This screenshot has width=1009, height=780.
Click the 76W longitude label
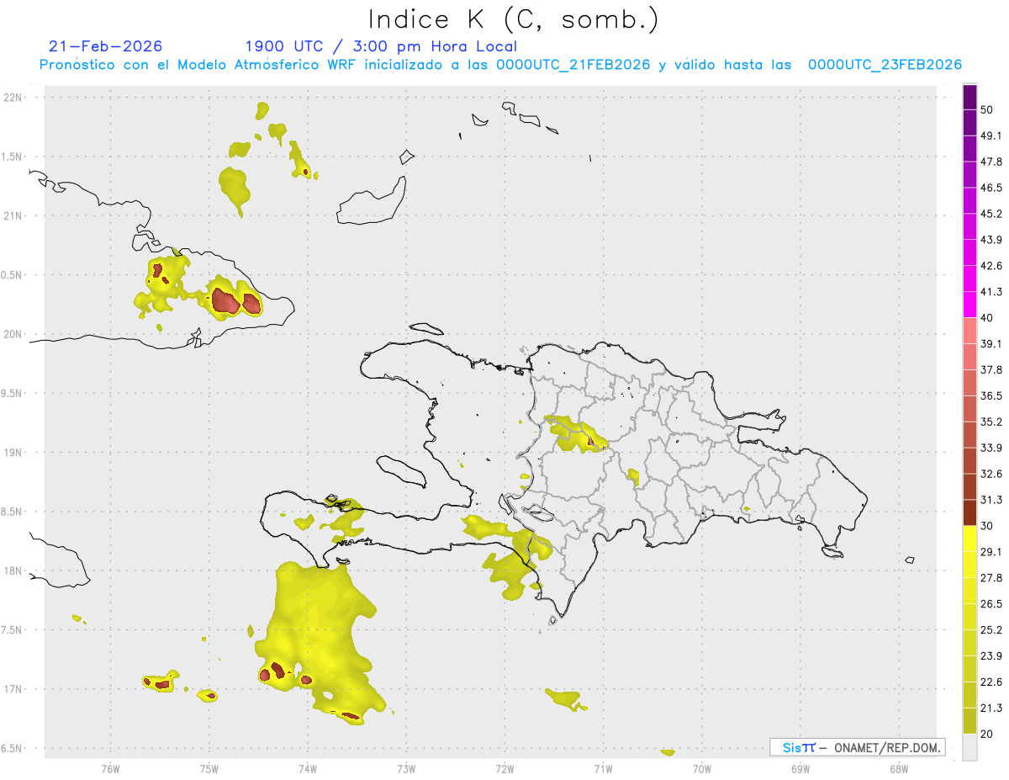click(110, 768)
